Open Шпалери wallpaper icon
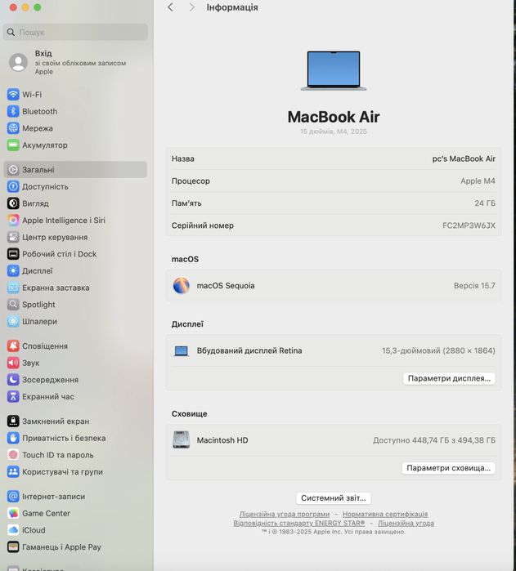The width and height of the screenshot is (516, 571). click(13, 321)
